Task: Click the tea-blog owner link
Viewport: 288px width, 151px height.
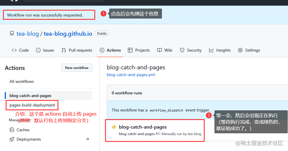Action: point(28,34)
